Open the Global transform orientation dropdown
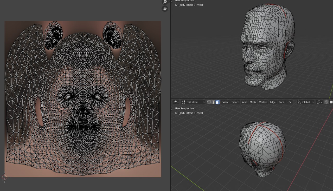Viewport: 333px width, 191px height. (306, 102)
